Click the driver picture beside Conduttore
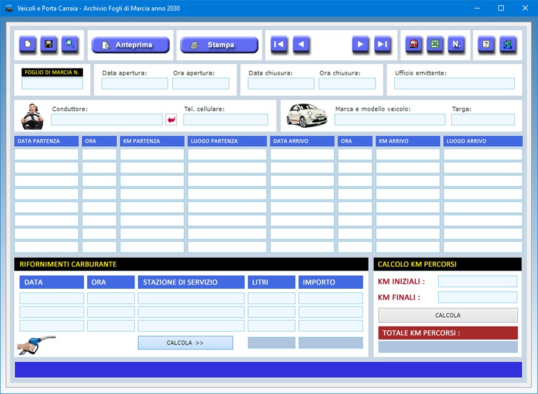 pyautogui.click(x=32, y=116)
